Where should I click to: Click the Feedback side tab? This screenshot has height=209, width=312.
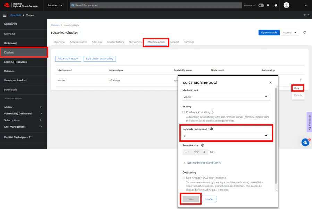pyautogui.click(x=310, y=122)
